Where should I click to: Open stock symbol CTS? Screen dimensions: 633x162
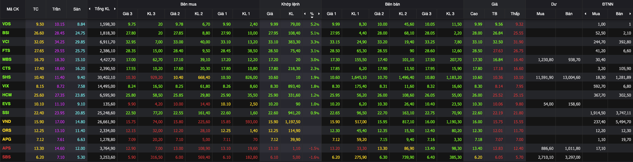pyautogui.click(x=6, y=68)
